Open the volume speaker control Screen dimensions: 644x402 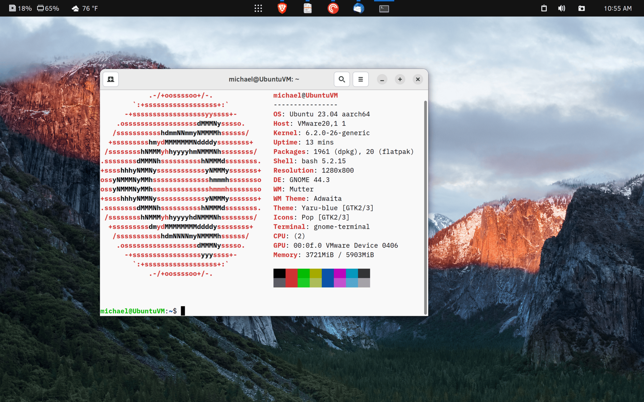(x=562, y=8)
